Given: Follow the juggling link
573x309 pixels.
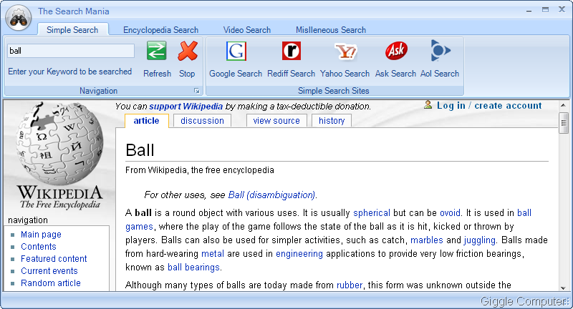Looking at the screenshot, I should pyautogui.click(x=479, y=240).
